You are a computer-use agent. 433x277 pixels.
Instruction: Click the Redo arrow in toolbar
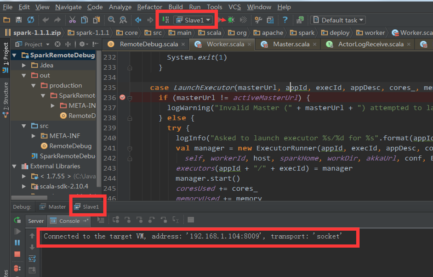(57, 20)
